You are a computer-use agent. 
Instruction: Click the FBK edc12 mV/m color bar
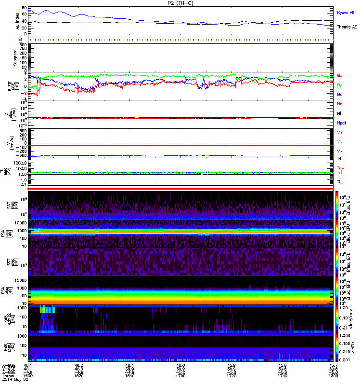tap(337, 318)
